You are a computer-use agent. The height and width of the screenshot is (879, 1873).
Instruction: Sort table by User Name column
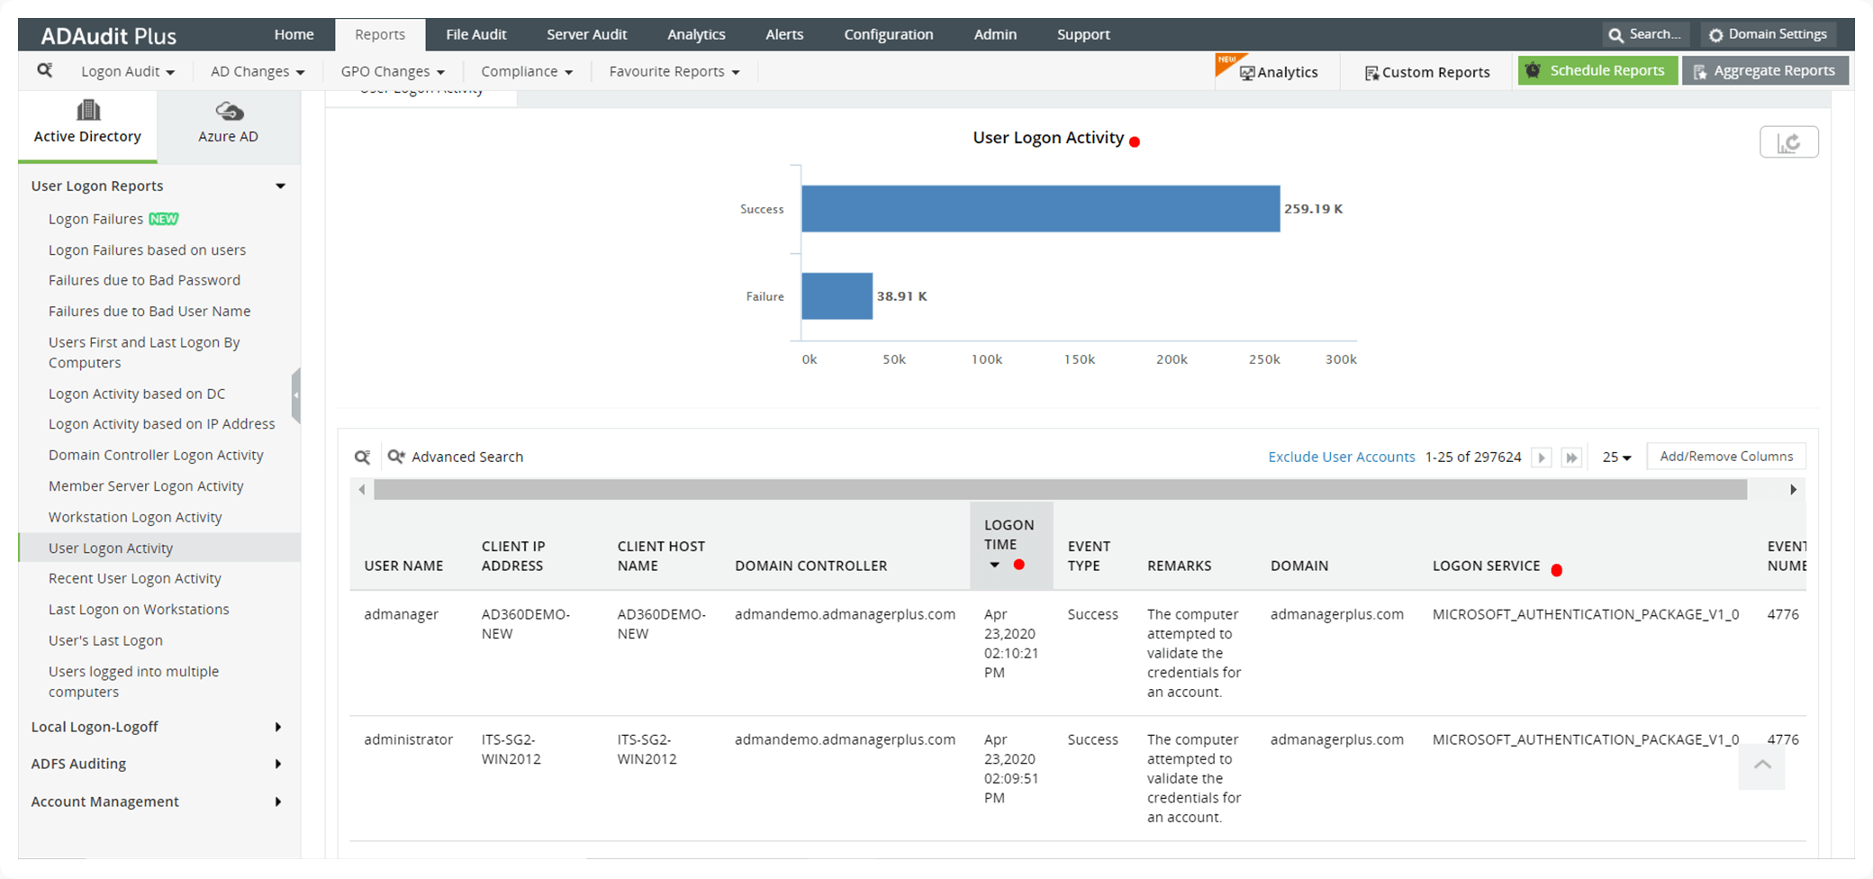click(403, 566)
